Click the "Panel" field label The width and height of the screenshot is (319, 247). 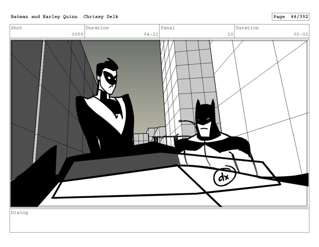coord(168,28)
